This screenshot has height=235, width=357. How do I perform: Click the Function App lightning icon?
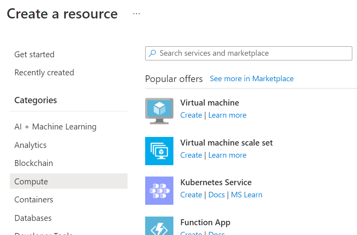pos(159,227)
